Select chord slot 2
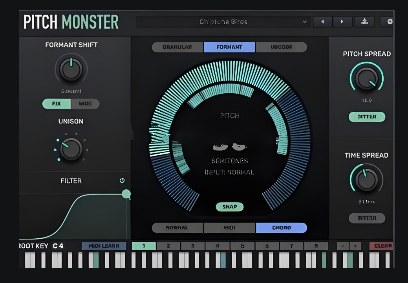Image resolution: width=408 pixels, height=283 pixels. click(x=168, y=246)
